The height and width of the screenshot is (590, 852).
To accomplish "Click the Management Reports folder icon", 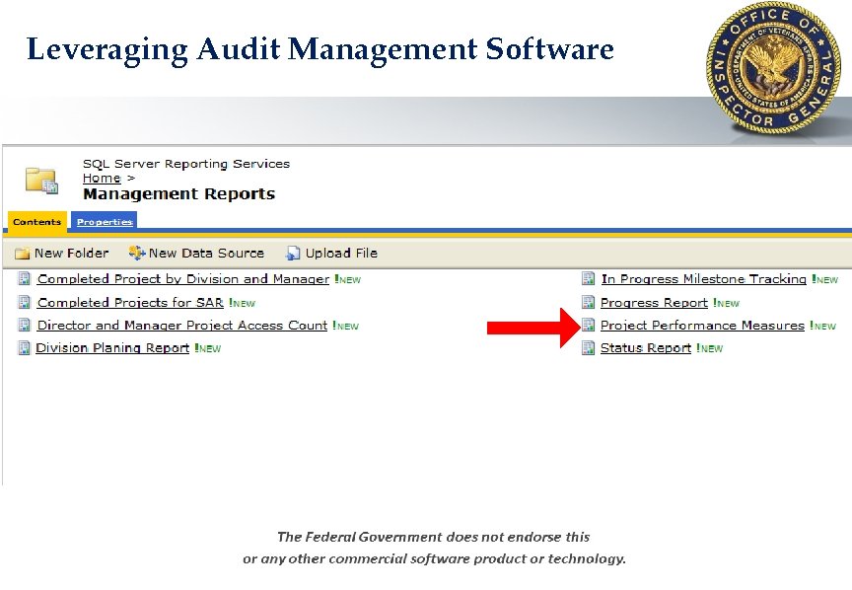I will coord(41,180).
